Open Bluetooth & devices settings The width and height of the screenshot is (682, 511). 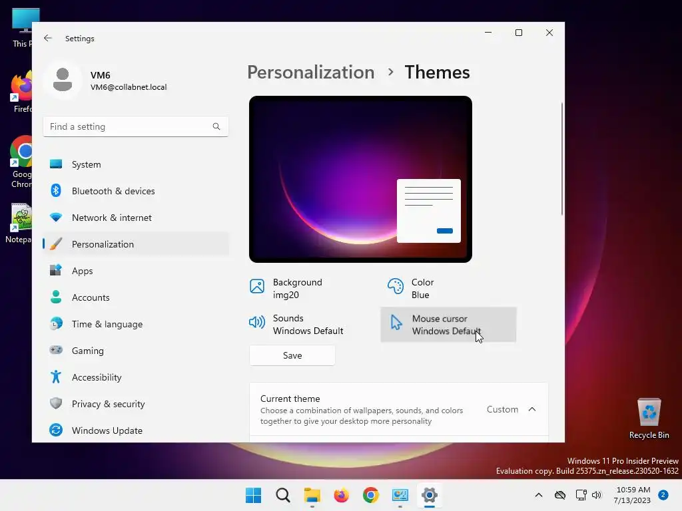point(136,191)
